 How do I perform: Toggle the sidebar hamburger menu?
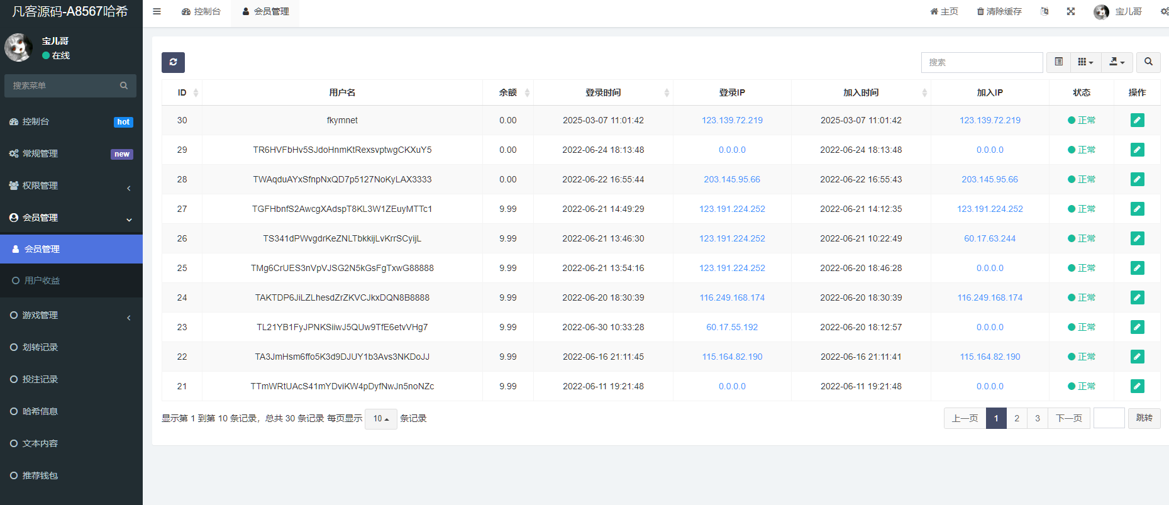click(157, 11)
